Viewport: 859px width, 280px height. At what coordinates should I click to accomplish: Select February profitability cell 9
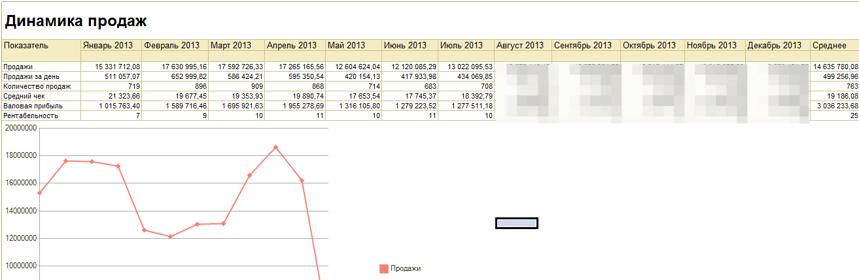(175, 116)
